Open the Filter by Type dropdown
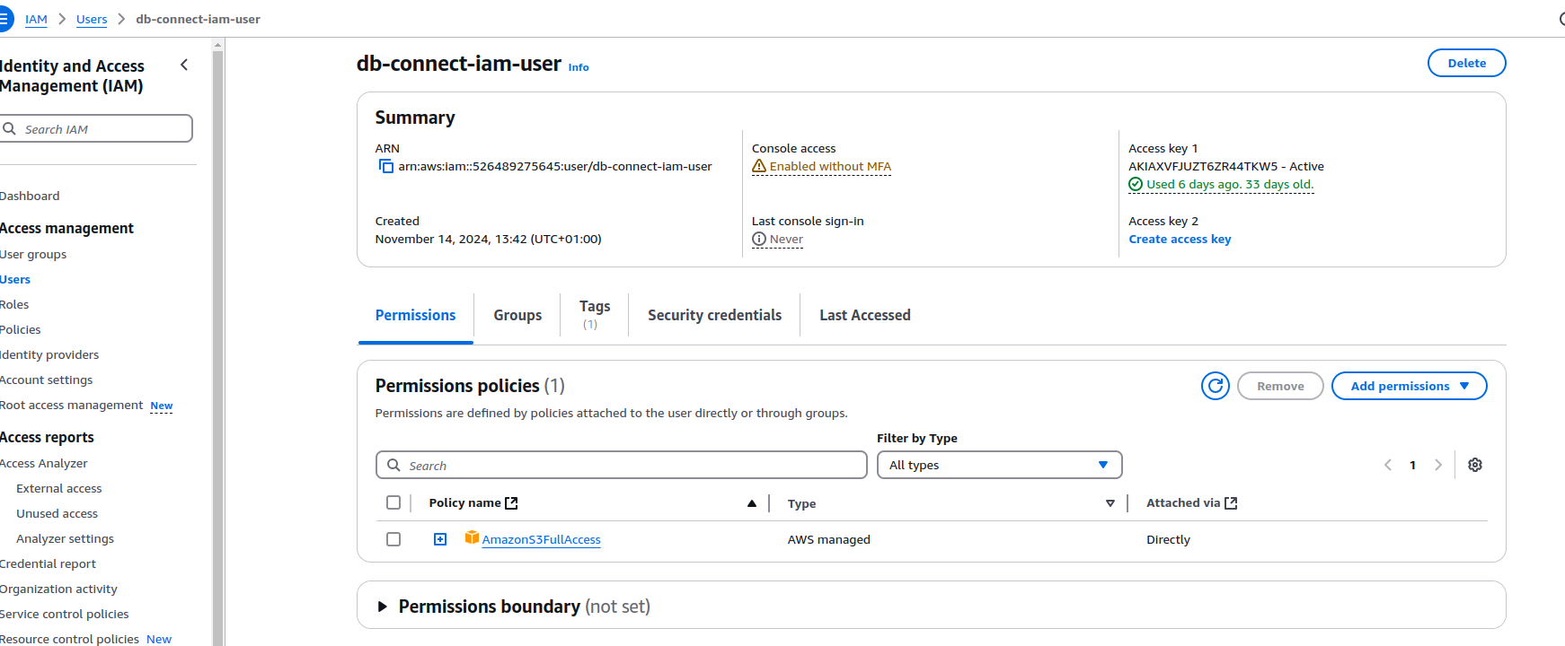Screen dimensions: 1565x646 coord(1000,465)
